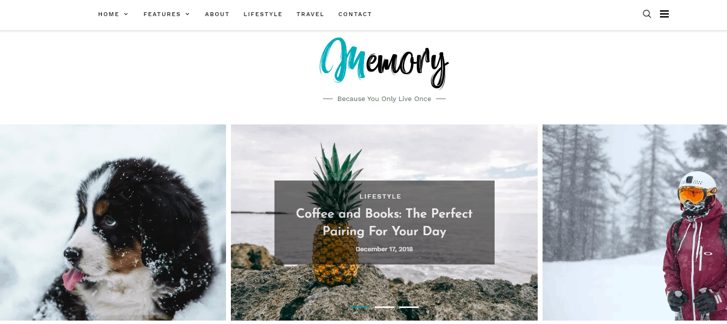
Task: Open the Travel navigation link
Action: click(310, 14)
